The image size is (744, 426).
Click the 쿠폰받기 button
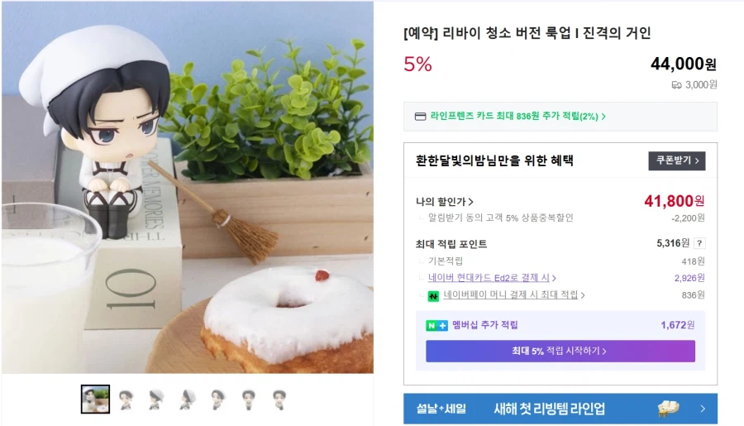[x=676, y=160]
